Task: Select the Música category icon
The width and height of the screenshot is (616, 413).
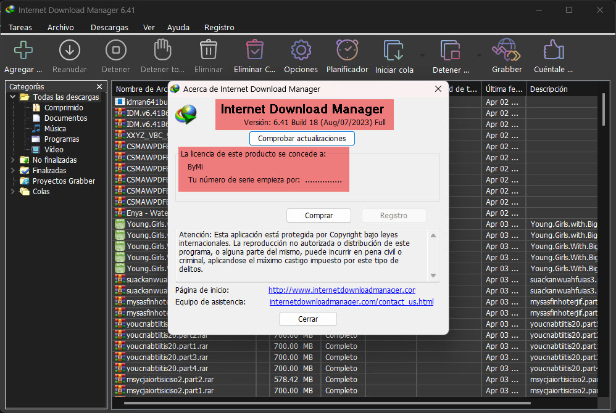Action: (x=36, y=129)
